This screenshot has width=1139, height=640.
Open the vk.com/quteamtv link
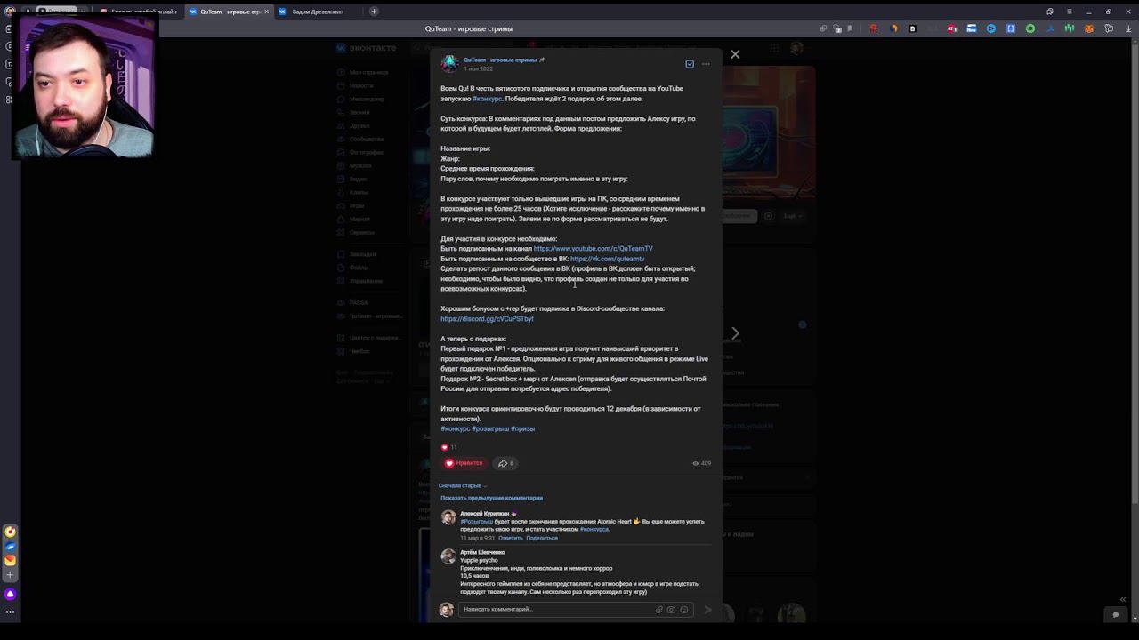(x=607, y=259)
